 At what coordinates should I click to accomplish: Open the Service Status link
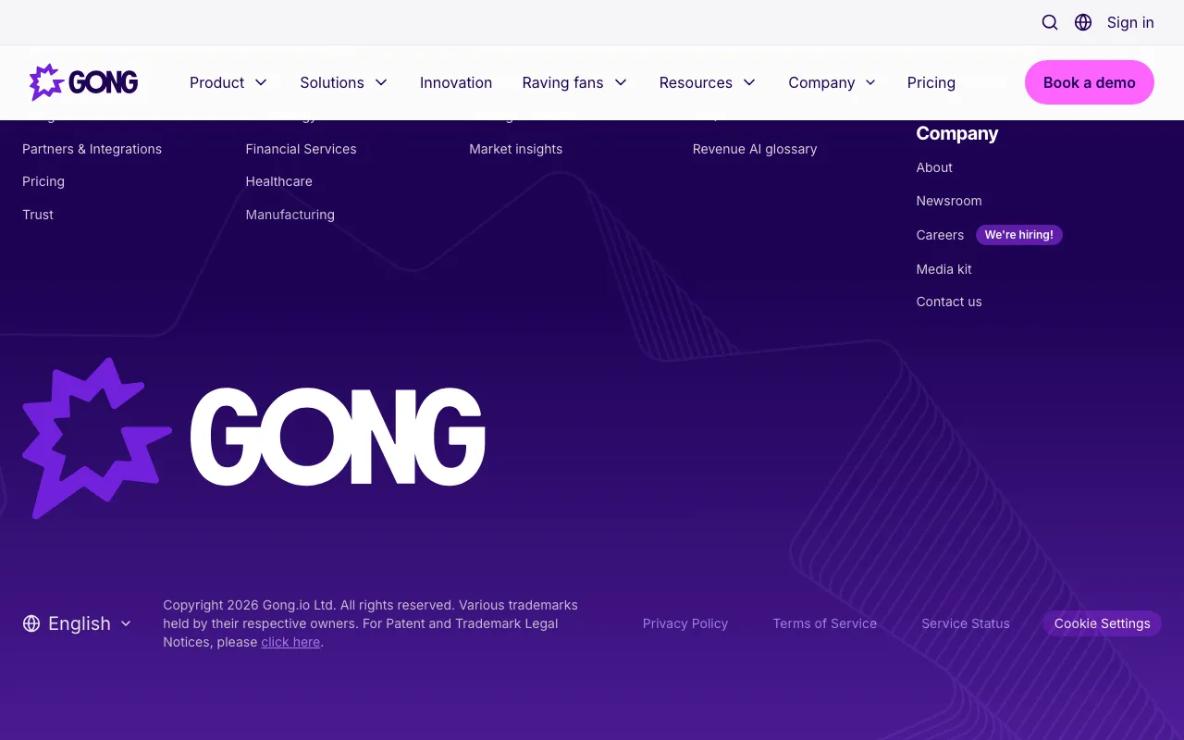coord(966,623)
